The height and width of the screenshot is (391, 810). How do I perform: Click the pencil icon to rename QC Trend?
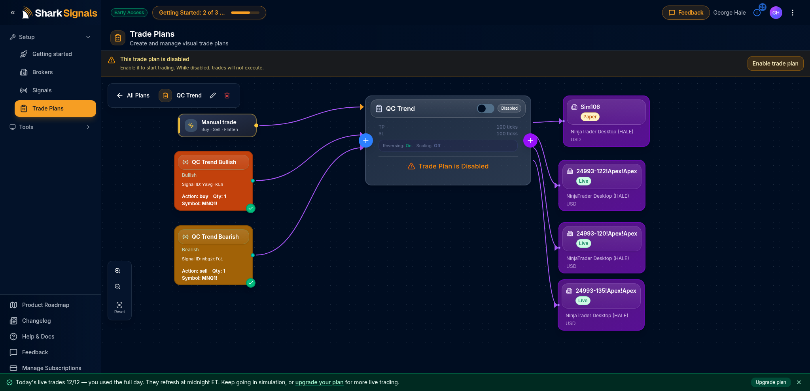[213, 95]
